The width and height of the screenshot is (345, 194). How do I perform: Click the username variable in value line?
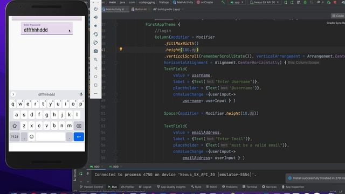click(x=201, y=75)
